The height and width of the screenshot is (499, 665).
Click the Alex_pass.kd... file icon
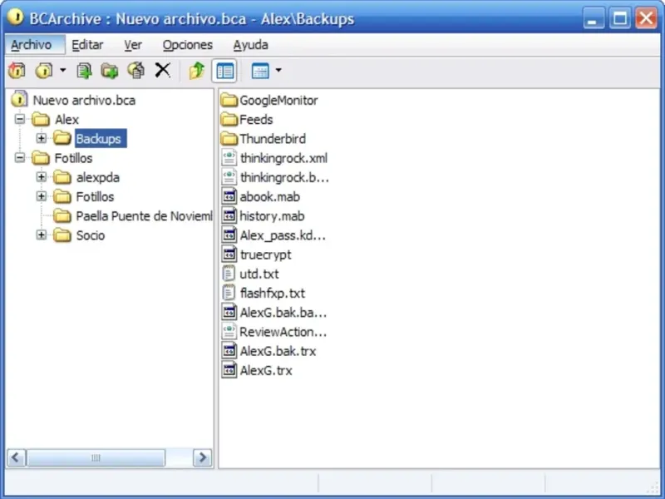click(229, 235)
